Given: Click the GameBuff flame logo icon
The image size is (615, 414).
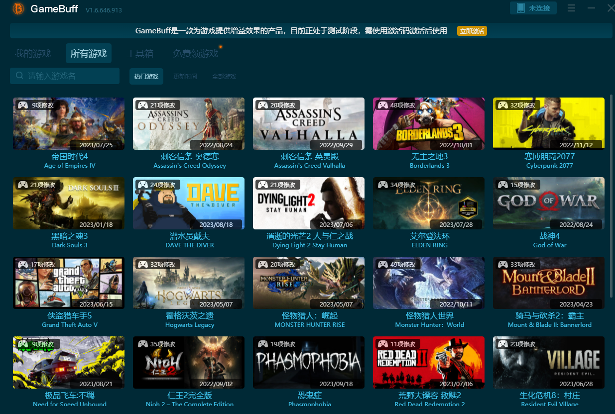Looking at the screenshot, I should tap(18, 9).
